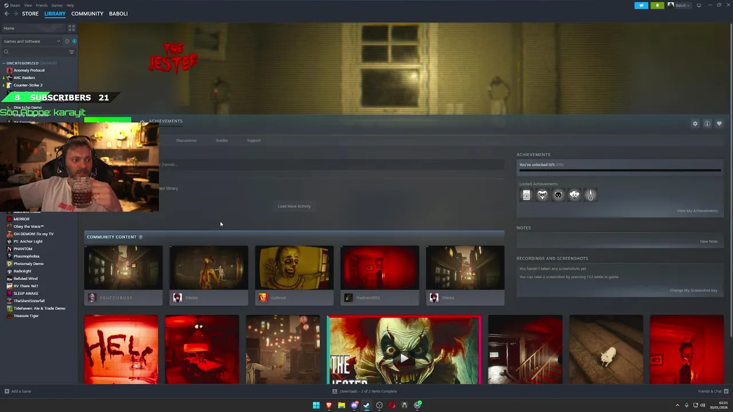Open the Friends menu
This screenshot has height=412, width=733.
[x=42, y=5]
